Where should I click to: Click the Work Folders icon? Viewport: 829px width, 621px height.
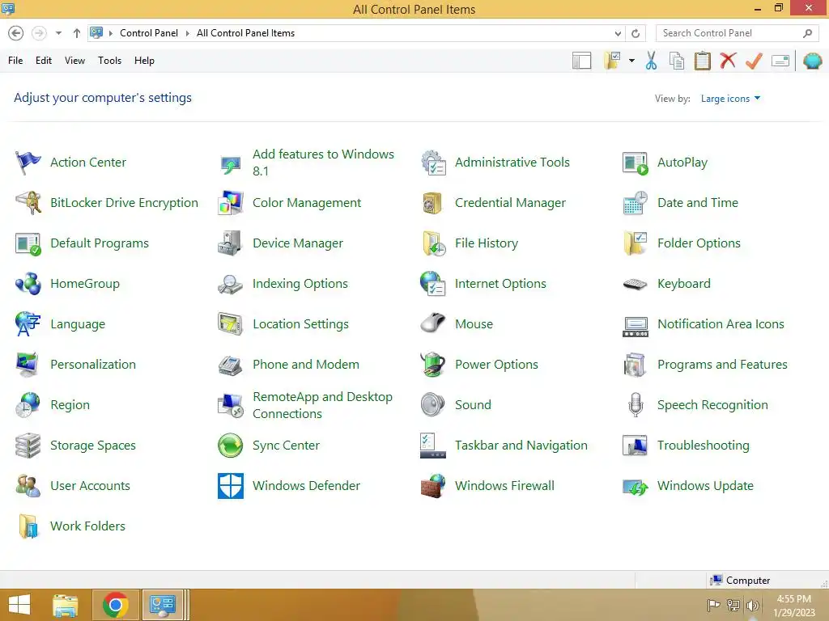click(x=28, y=526)
